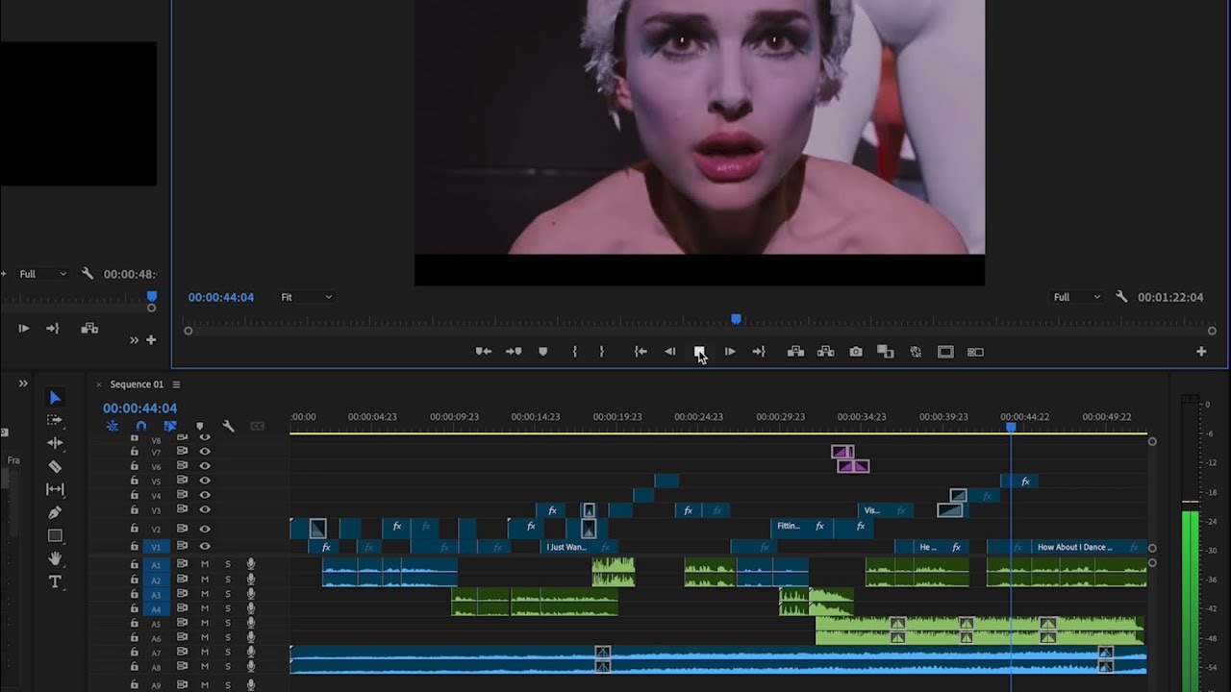The height and width of the screenshot is (692, 1231).
Task: Select the Razor tool
Action: tap(55, 466)
